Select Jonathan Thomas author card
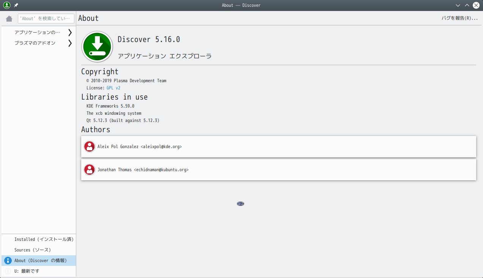Image resolution: width=483 pixels, height=278 pixels. [x=278, y=170]
